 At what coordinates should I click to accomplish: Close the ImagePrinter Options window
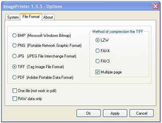tap(156, 6)
